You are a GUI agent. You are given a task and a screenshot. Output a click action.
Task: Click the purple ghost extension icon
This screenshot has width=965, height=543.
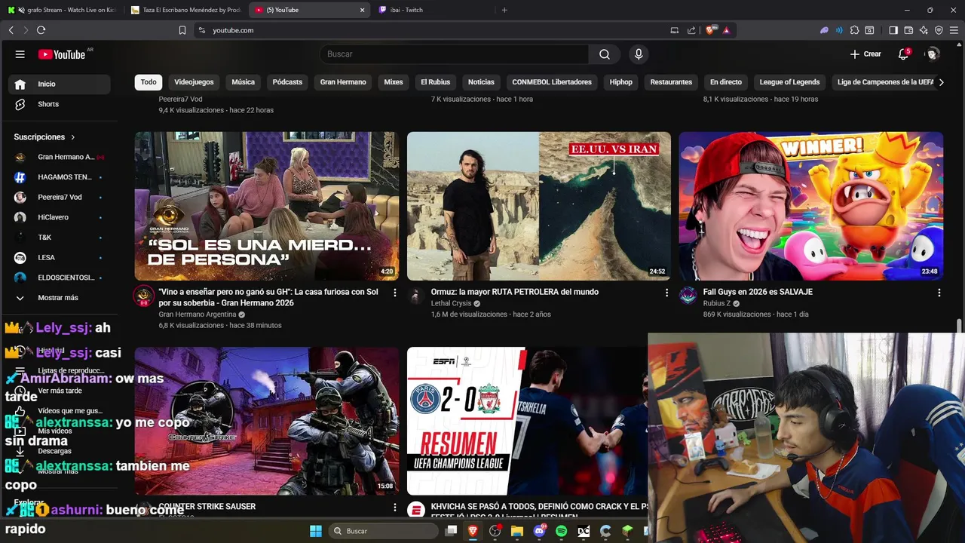825,30
